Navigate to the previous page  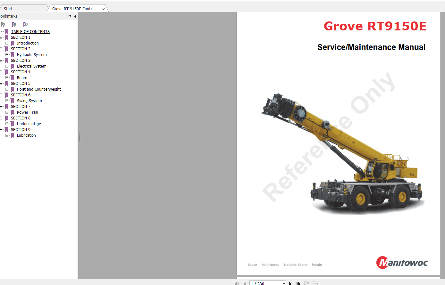(x=244, y=283)
